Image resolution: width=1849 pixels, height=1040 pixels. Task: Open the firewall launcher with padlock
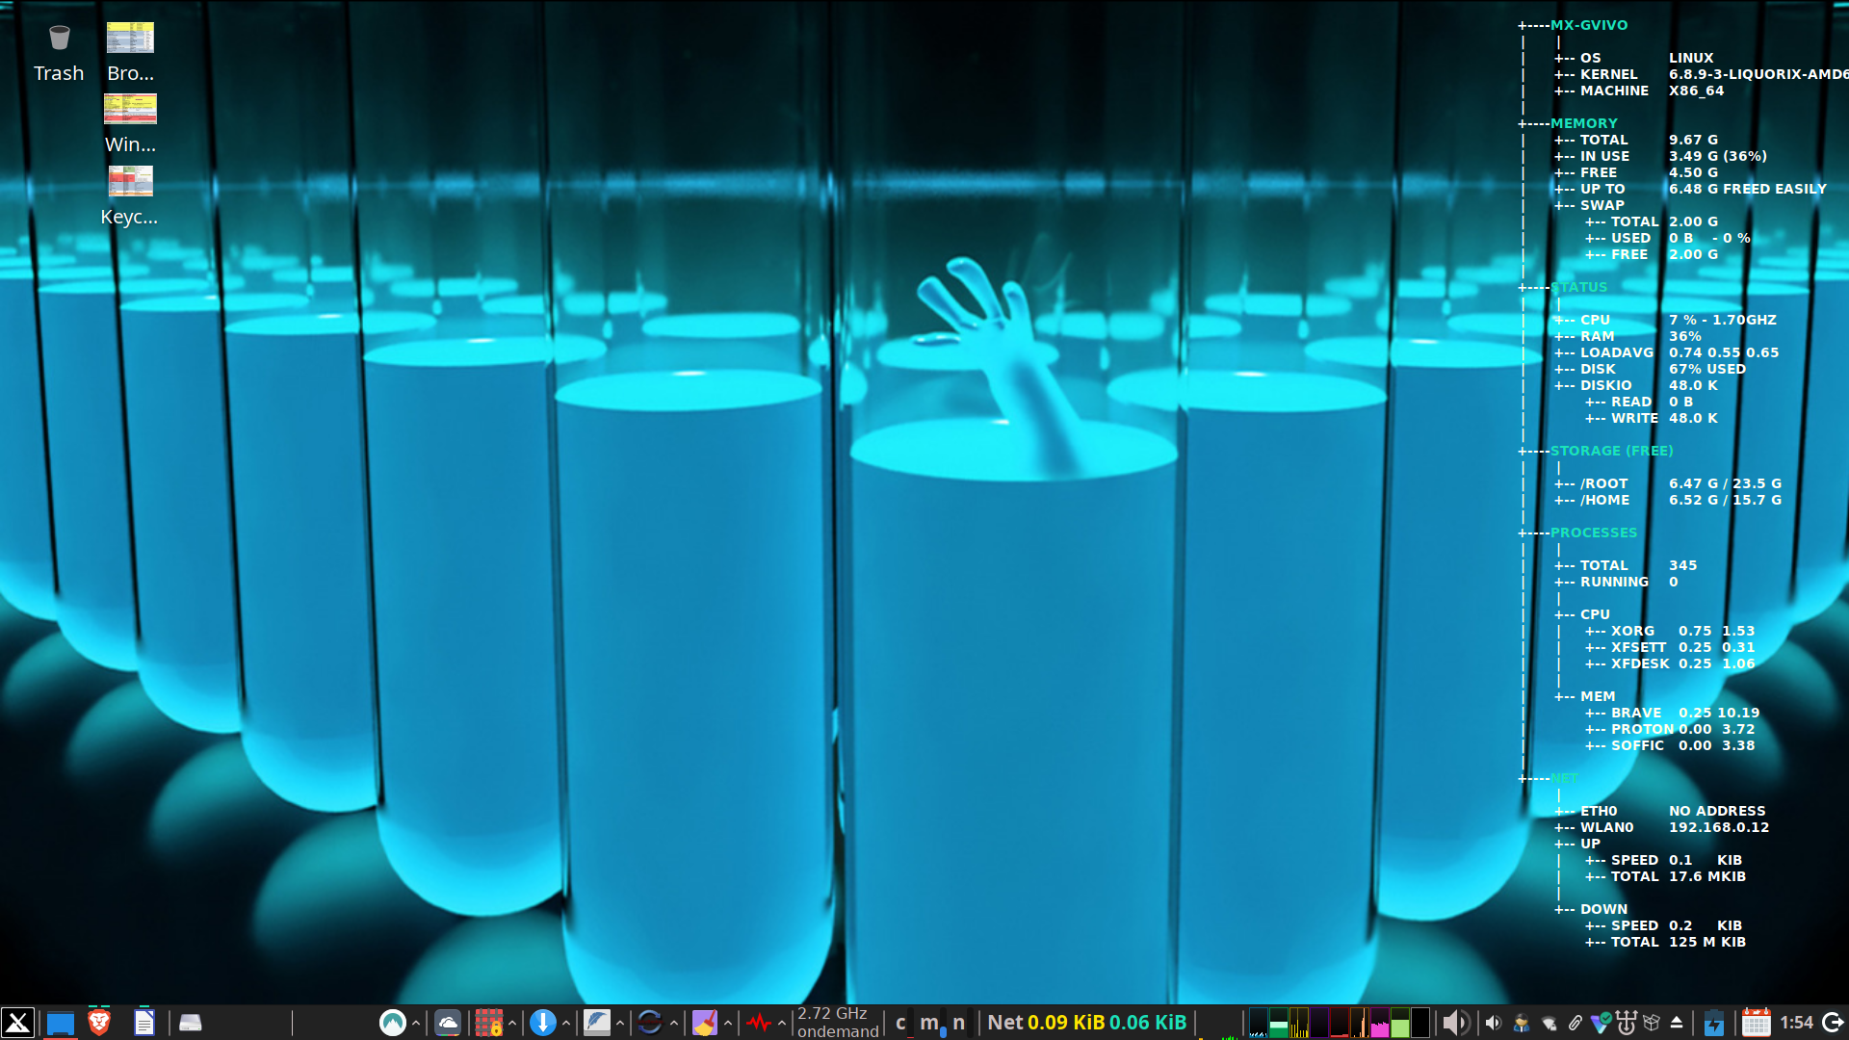pyautogui.click(x=489, y=1023)
